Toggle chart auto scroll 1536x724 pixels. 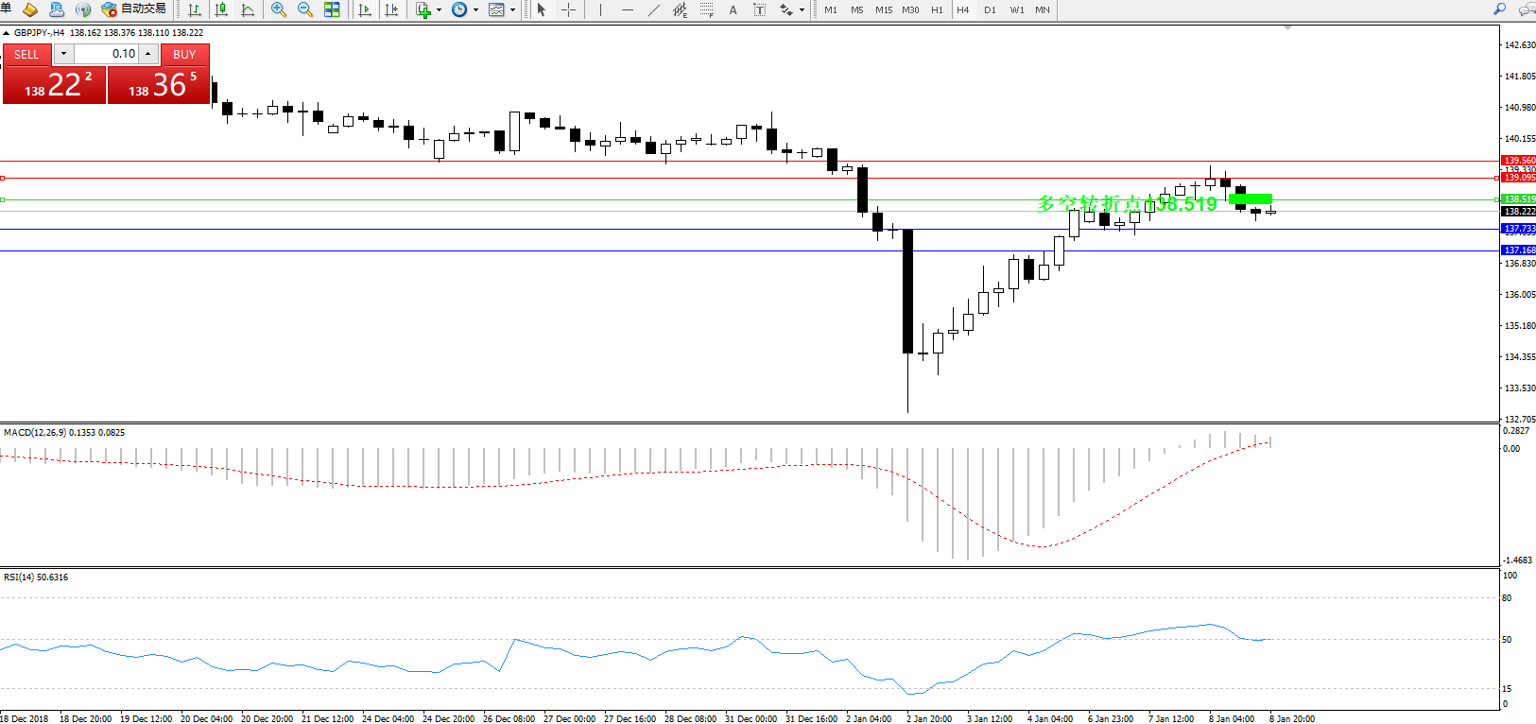(365, 9)
